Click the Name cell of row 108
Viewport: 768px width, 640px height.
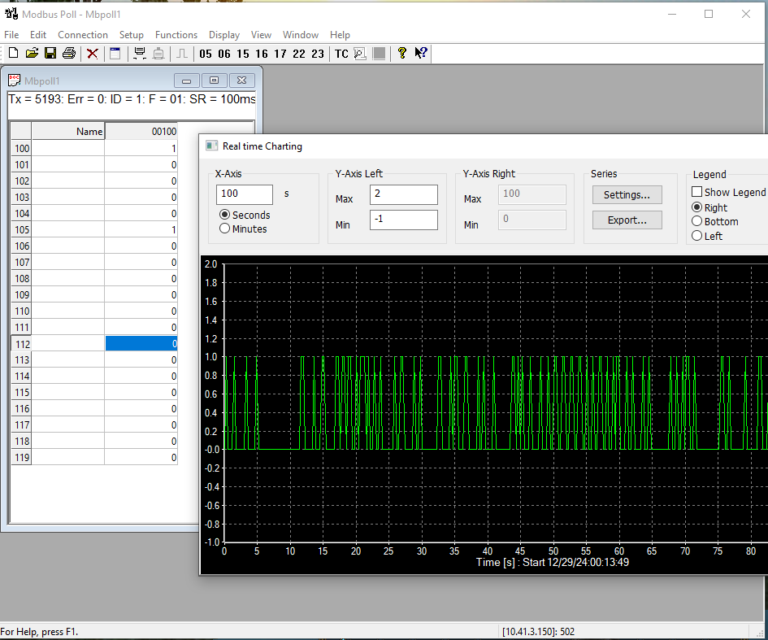68,278
